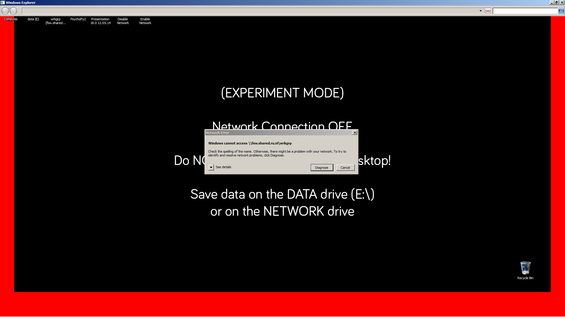Open the Computer desktop shortcut

[x=11, y=19]
